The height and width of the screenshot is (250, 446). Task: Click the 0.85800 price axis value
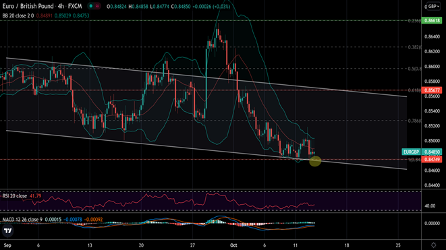click(432, 82)
